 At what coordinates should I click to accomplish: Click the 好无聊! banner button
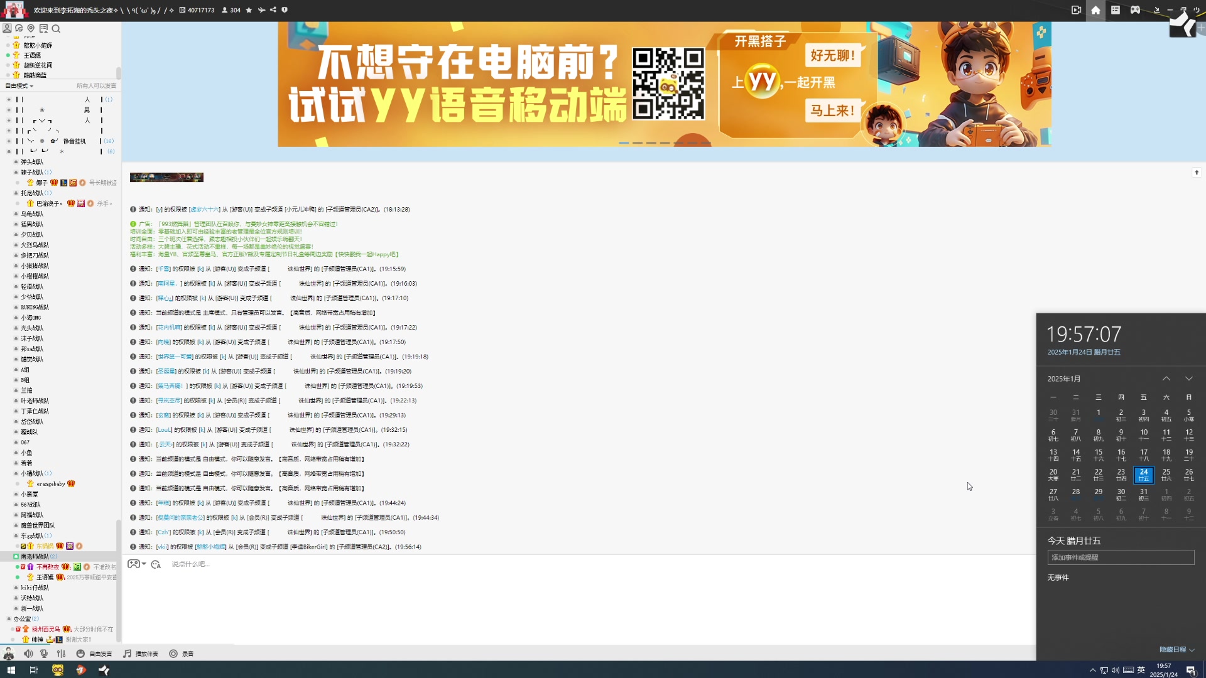[833, 55]
